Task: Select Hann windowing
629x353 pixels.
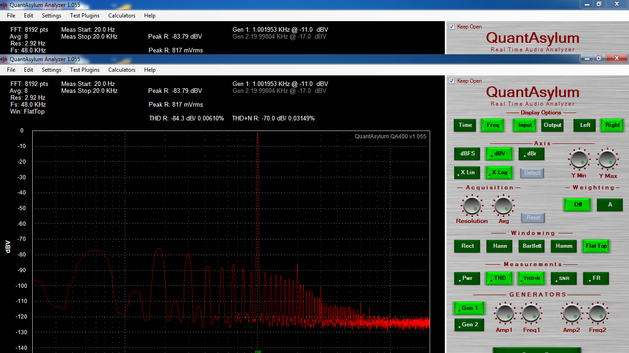Action: coord(499,246)
